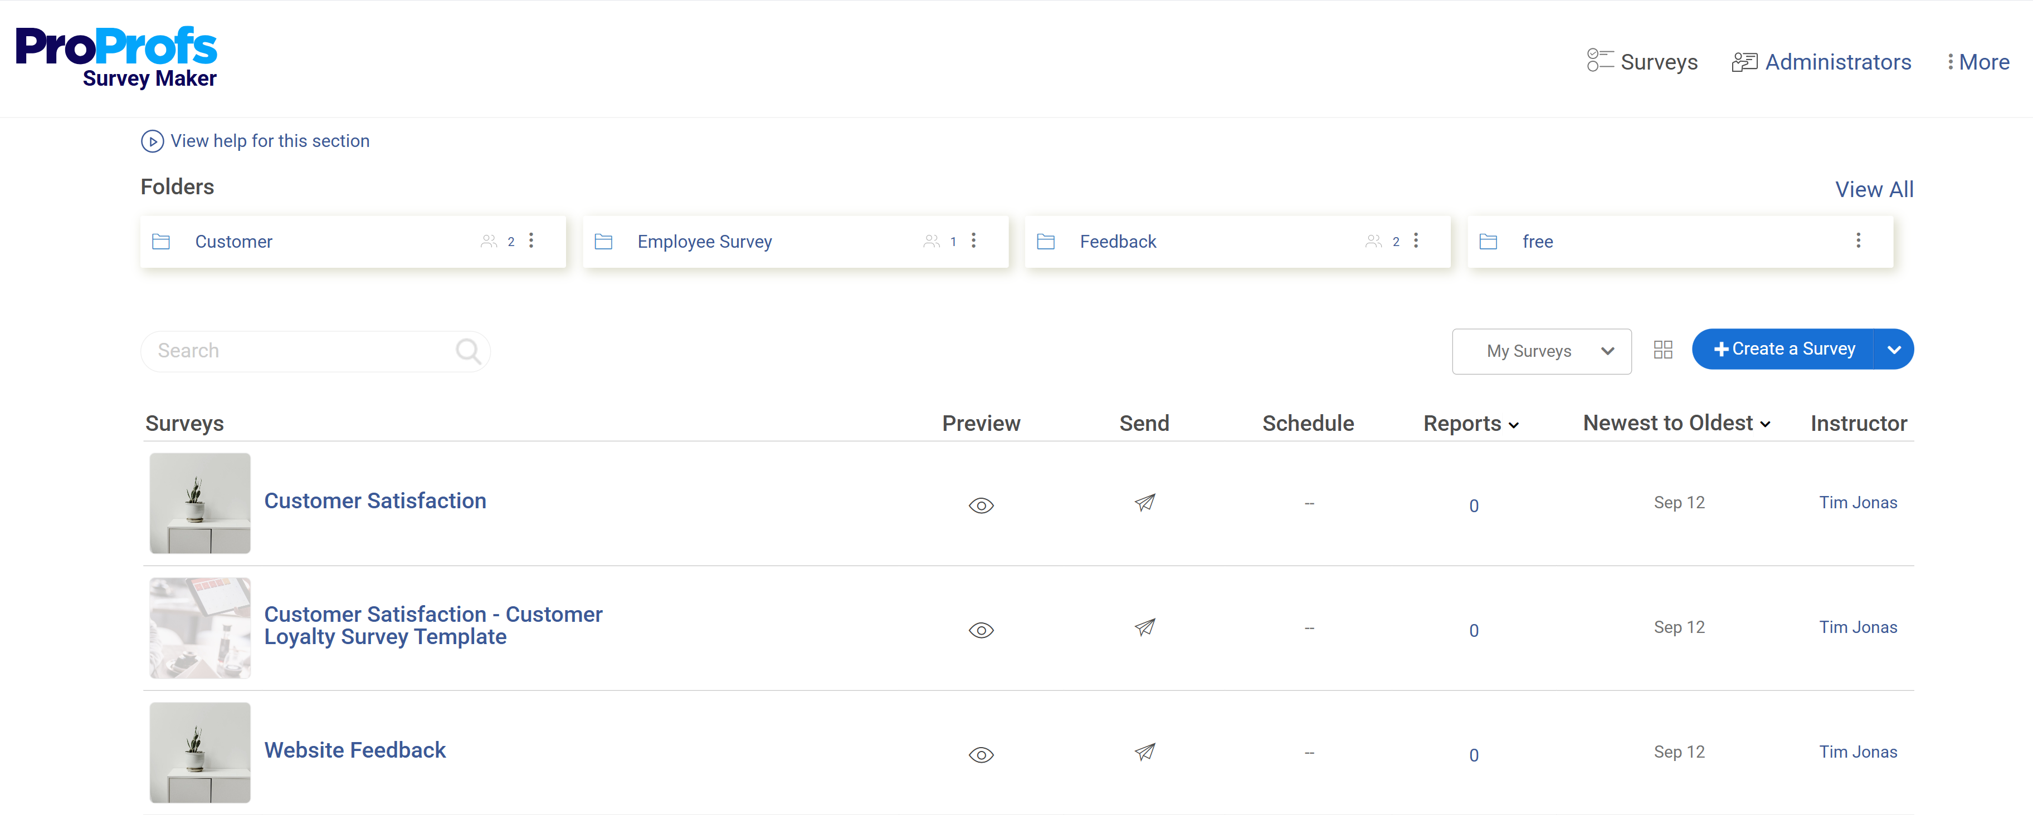Viewport: 2033px width, 815px height.
Task: Open the Newest to Oldest sort dropdown
Action: [1676, 423]
